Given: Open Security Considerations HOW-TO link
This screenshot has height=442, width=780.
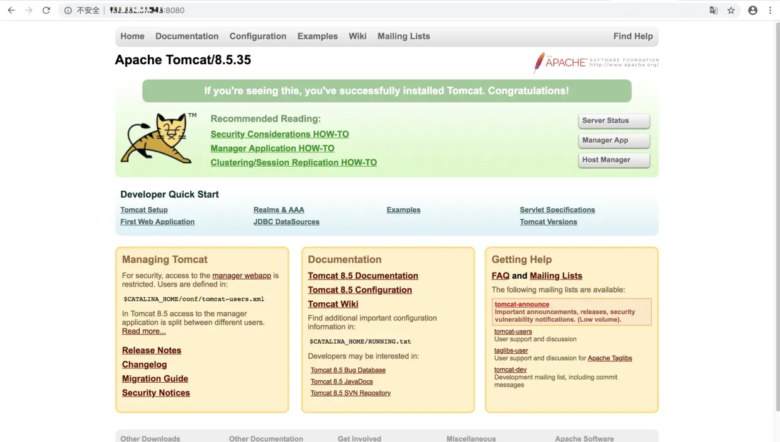Looking at the screenshot, I should pyautogui.click(x=279, y=134).
